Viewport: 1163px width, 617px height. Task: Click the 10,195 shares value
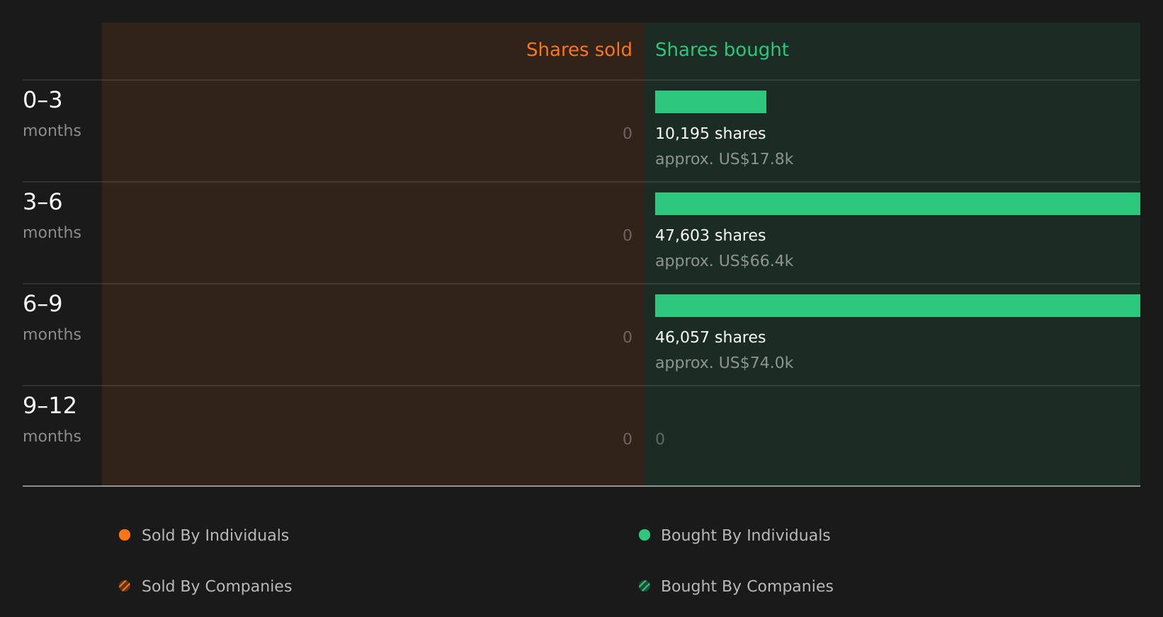coord(710,134)
